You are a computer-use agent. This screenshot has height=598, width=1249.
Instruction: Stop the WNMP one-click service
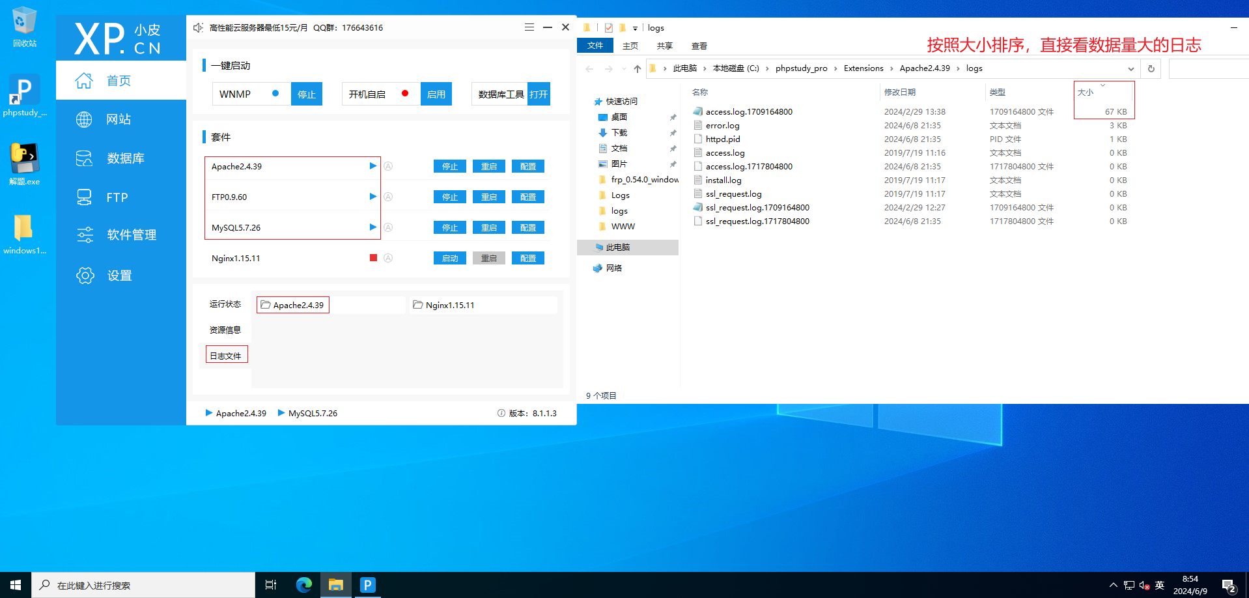coord(307,94)
